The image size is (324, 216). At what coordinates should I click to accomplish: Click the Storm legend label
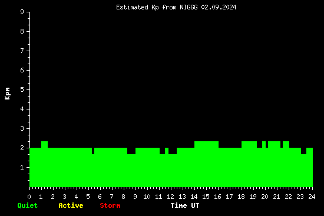[x=110, y=205]
